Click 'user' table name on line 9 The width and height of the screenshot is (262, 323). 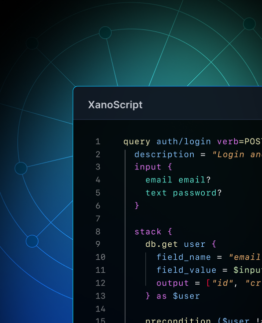(194, 244)
